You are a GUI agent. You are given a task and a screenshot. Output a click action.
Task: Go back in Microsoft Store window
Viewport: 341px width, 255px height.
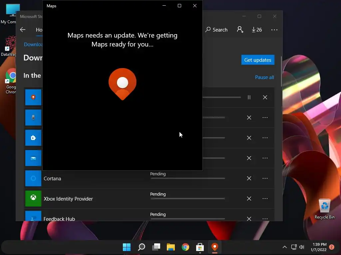tap(23, 30)
